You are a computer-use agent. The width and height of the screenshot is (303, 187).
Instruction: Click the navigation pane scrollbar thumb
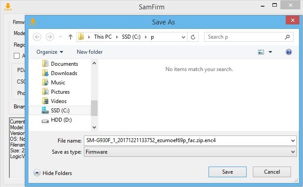[x=94, y=108]
